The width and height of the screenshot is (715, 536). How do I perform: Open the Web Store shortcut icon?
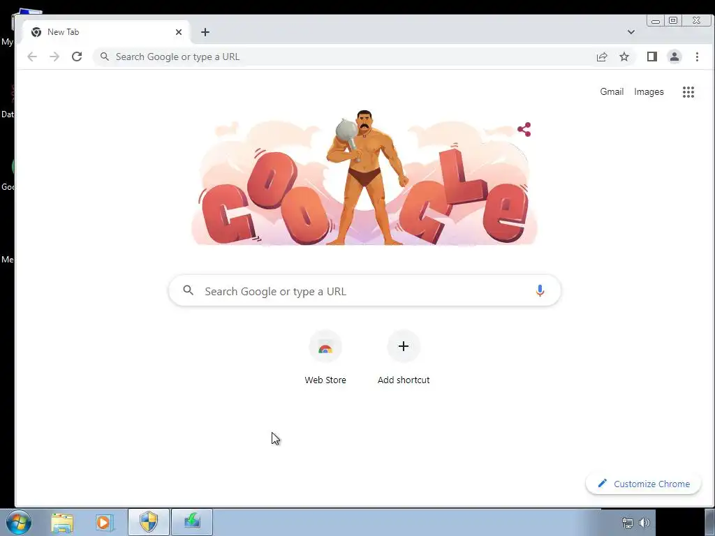pos(325,347)
